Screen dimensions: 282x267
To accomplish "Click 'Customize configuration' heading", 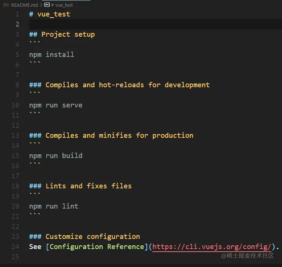I will click(93, 236).
